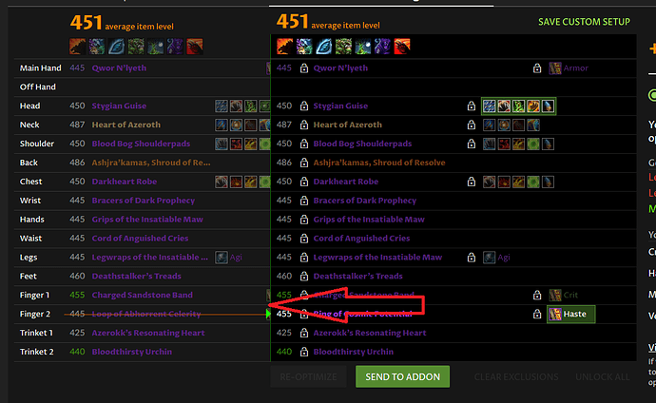This screenshot has height=403, width=656.
Task: Click the Crit enchant icon on Finger 1
Action: point(555,296)
